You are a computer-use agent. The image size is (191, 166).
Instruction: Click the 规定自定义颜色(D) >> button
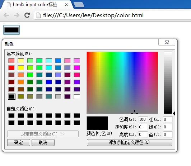click(x=43, y=134)
